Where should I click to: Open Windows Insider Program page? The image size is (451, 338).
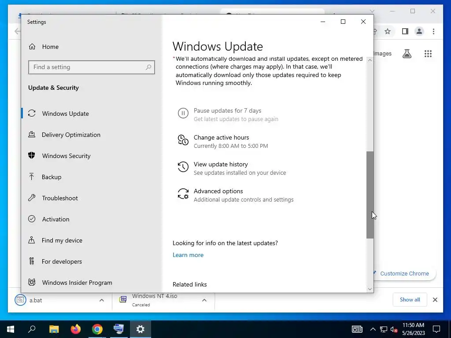point(77,283)
